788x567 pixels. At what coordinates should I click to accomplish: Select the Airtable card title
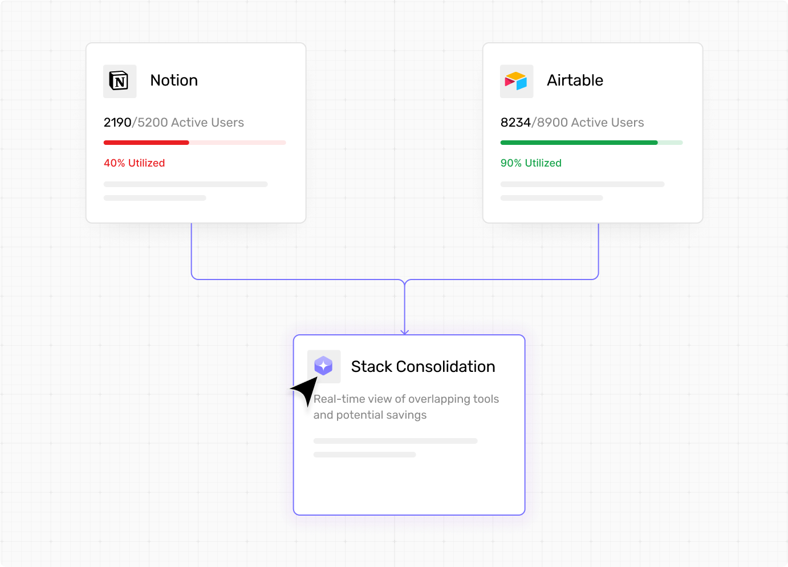[575, 80]
